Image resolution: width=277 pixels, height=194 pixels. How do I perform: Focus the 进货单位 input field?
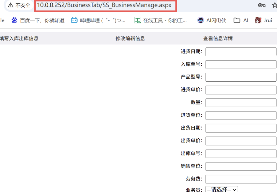[x=241, y=115]
